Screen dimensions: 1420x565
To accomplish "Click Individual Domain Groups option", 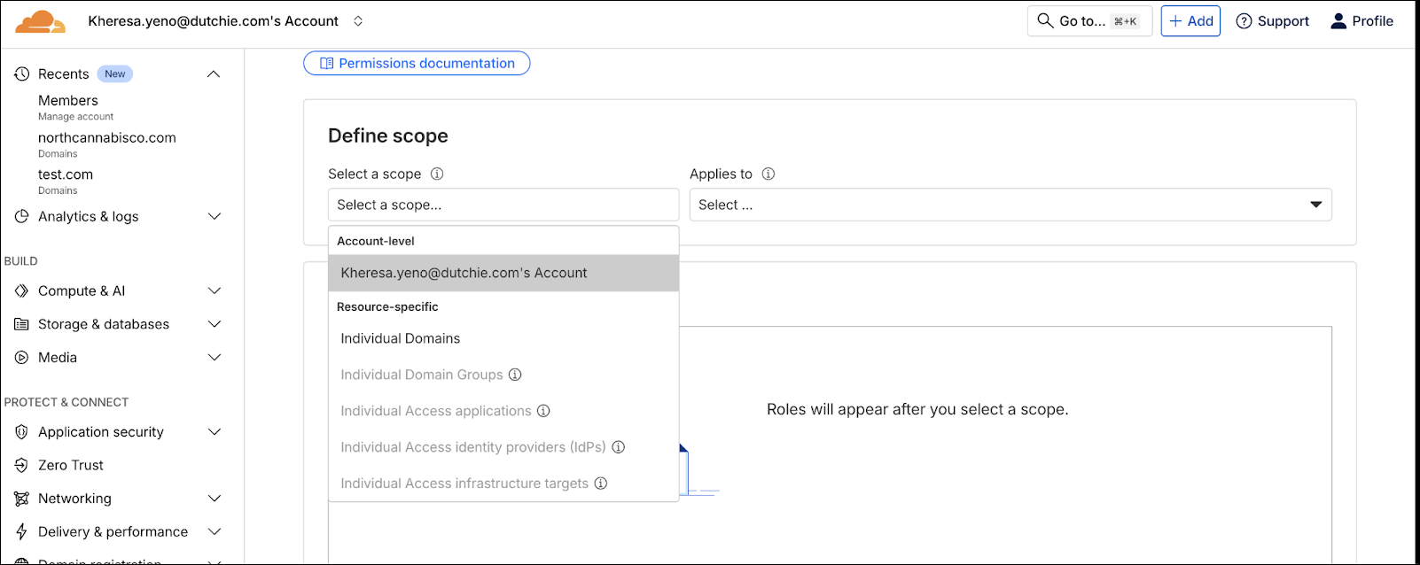I will coord(503,375).
